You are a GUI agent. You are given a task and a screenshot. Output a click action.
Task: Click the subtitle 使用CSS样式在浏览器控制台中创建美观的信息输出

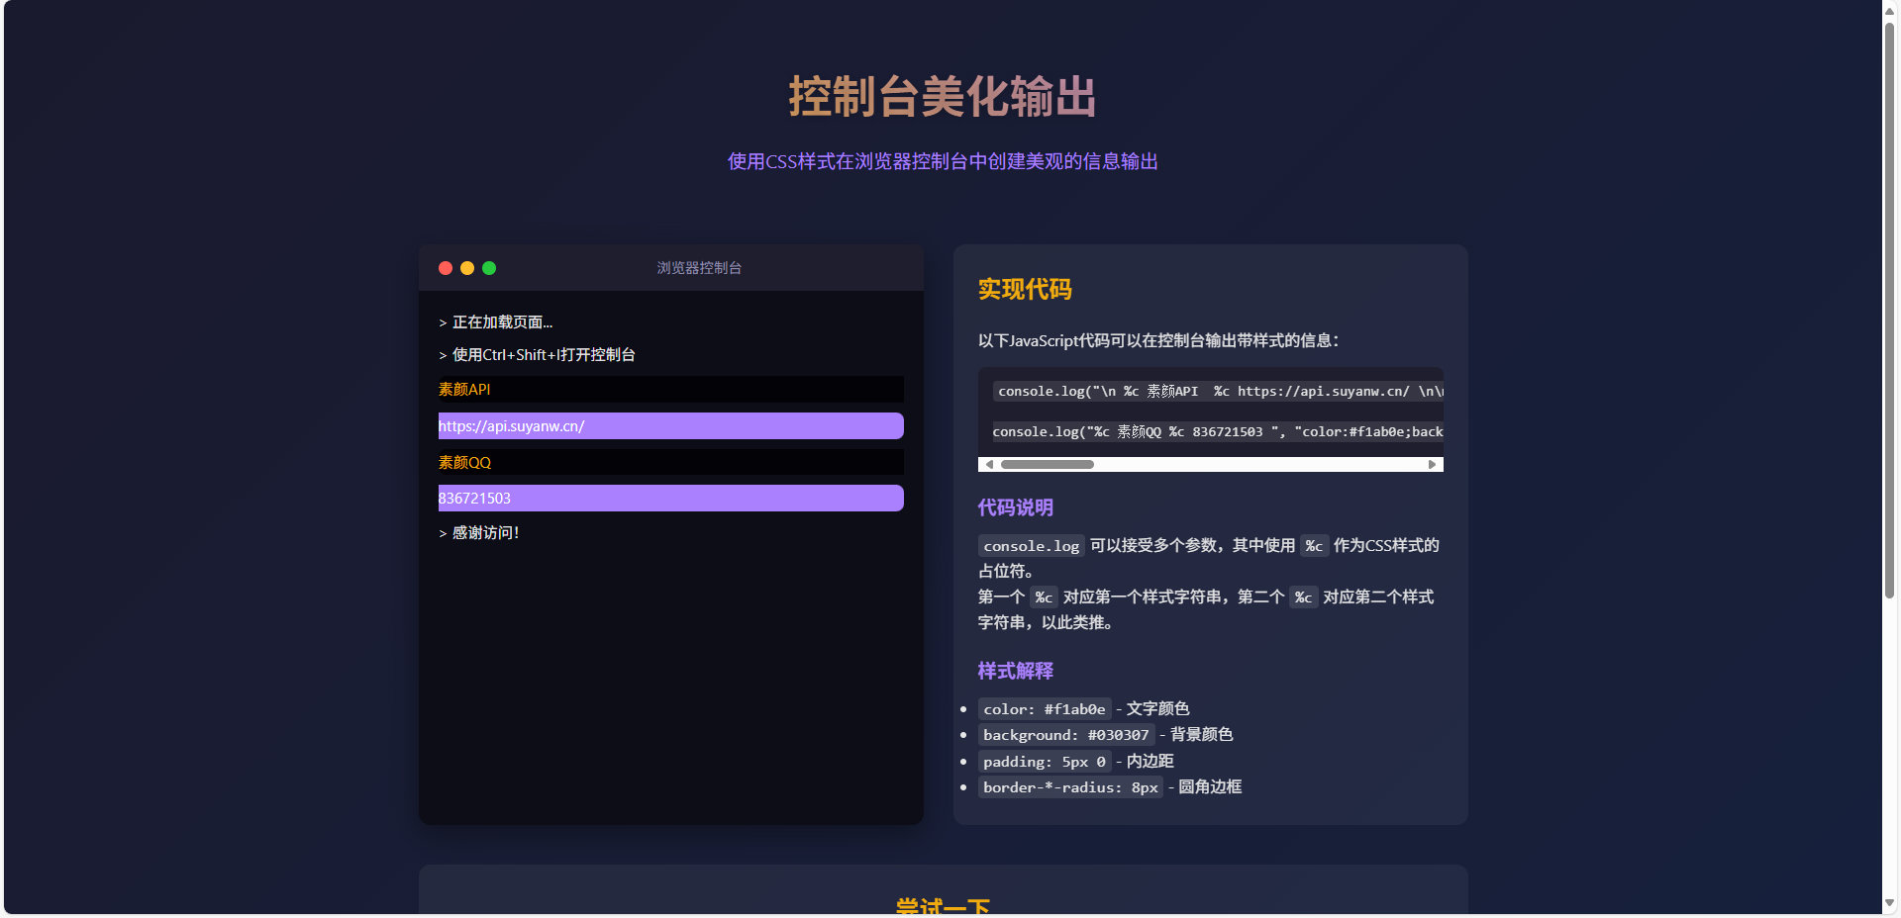(x=943, y=161)
